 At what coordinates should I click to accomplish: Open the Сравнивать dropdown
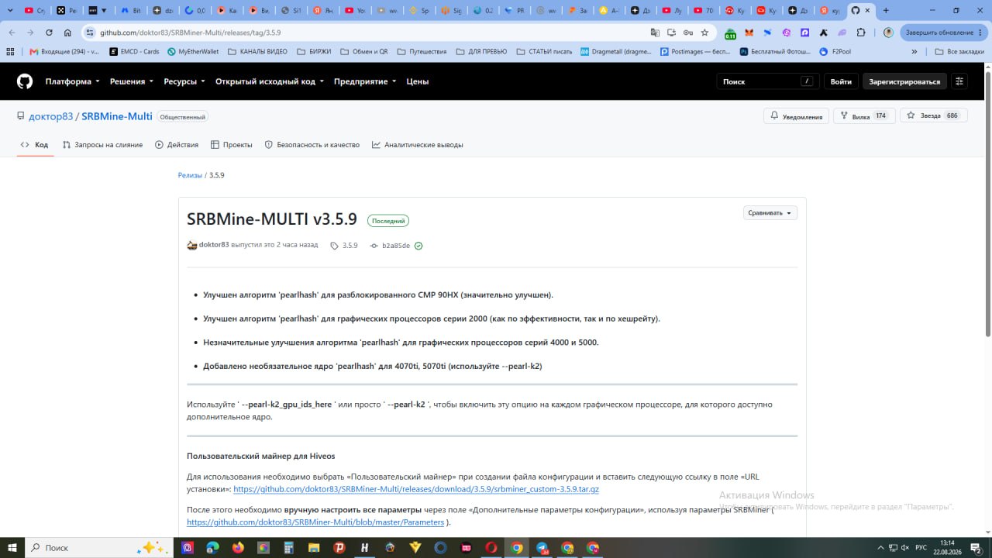770,212
